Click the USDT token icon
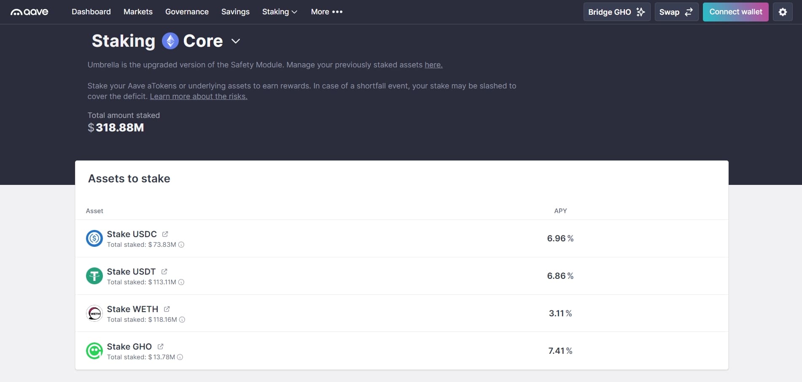The image size is (802, 382). pos(94,276)
